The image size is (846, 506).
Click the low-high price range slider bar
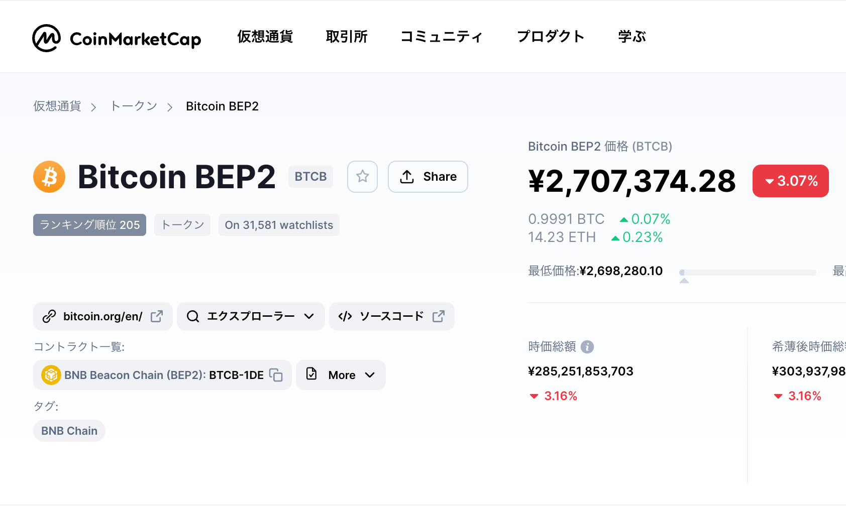(748, 273)
